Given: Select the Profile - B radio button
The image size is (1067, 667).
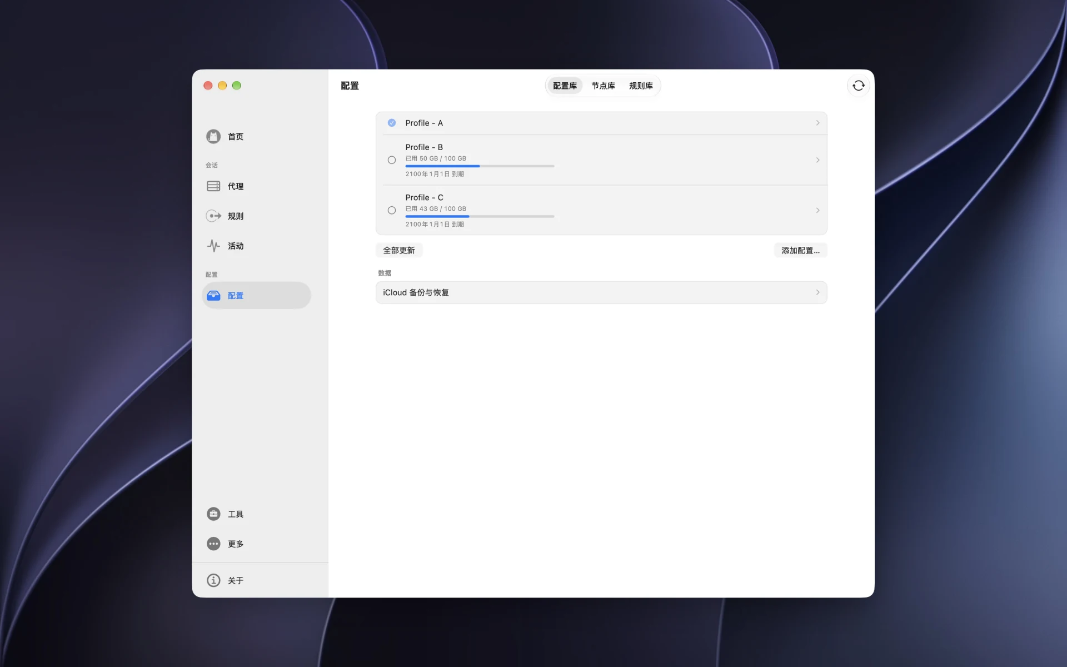Looking at the screenshot, I should (392, 160).
